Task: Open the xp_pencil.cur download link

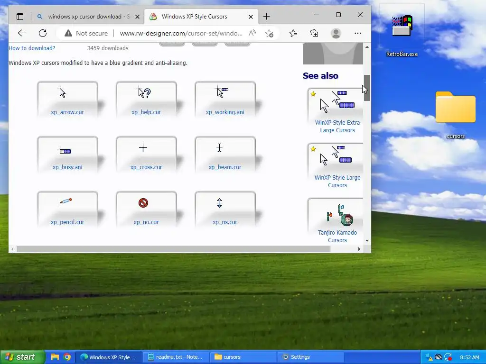Action: [x=67, y=222]
